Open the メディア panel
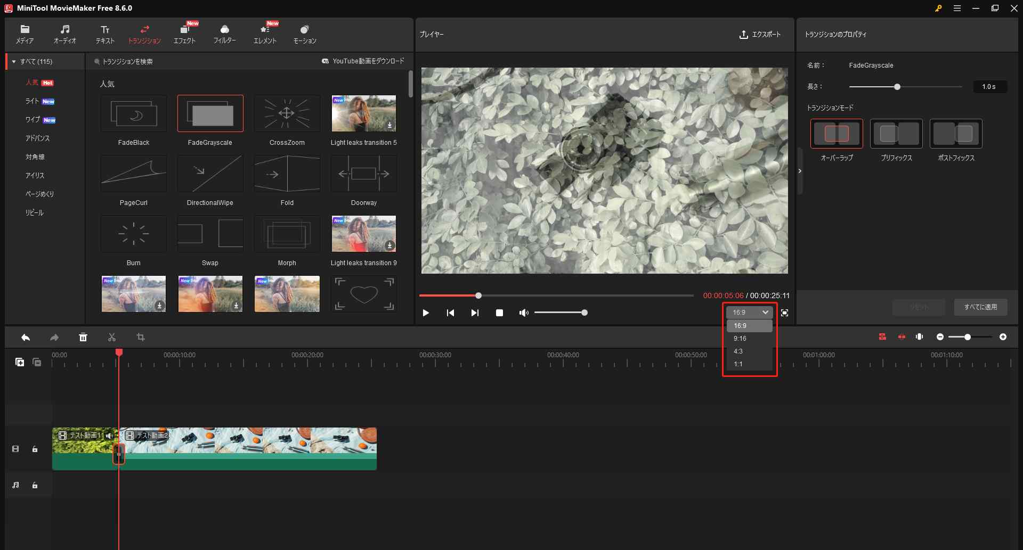1023x550 pixels. [x=25, y=34]
